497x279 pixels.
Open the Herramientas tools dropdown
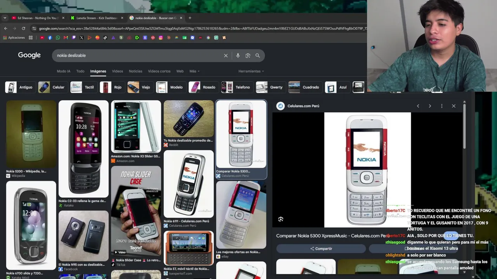coord(251,71)
